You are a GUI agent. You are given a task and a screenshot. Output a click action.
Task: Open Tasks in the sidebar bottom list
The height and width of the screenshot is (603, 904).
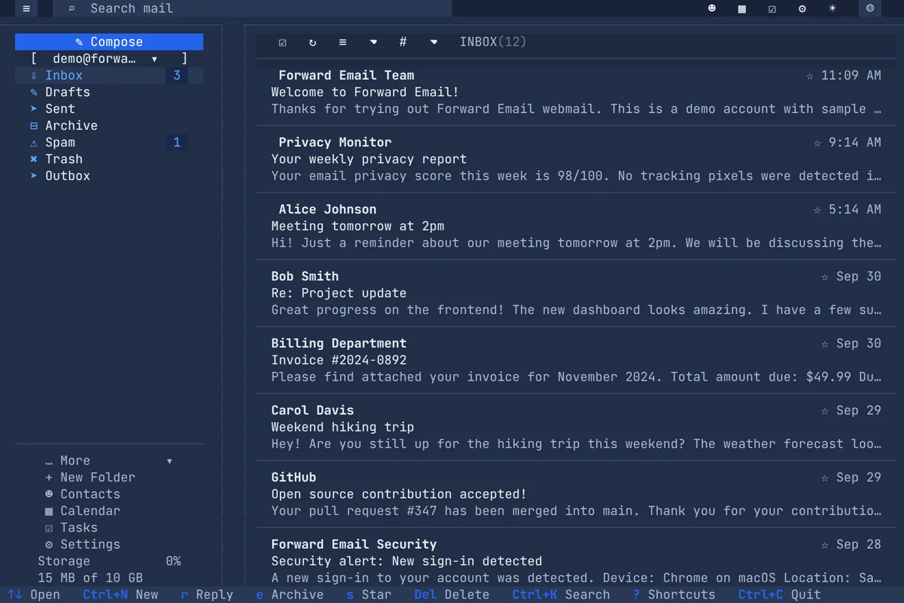pos(72,528)
